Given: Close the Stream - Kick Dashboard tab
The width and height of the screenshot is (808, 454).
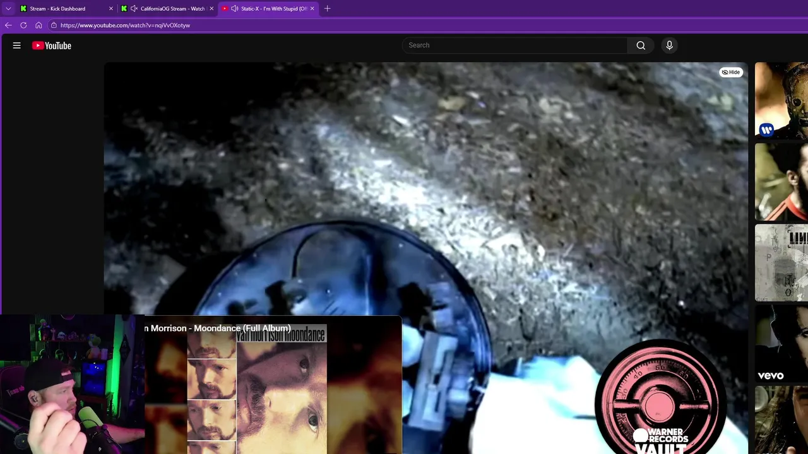Looking at the screenshot, I should click(x=111, y=9).
